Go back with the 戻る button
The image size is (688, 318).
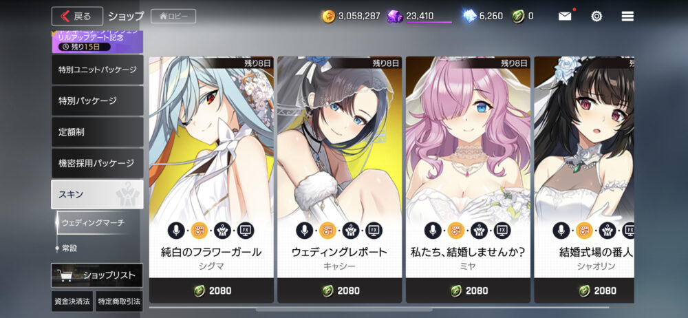(77, 17)
